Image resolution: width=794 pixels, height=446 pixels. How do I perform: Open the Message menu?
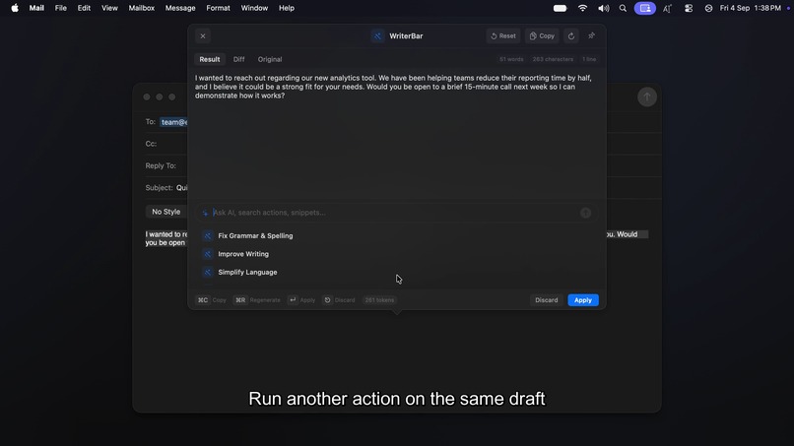tap(180, 8)
